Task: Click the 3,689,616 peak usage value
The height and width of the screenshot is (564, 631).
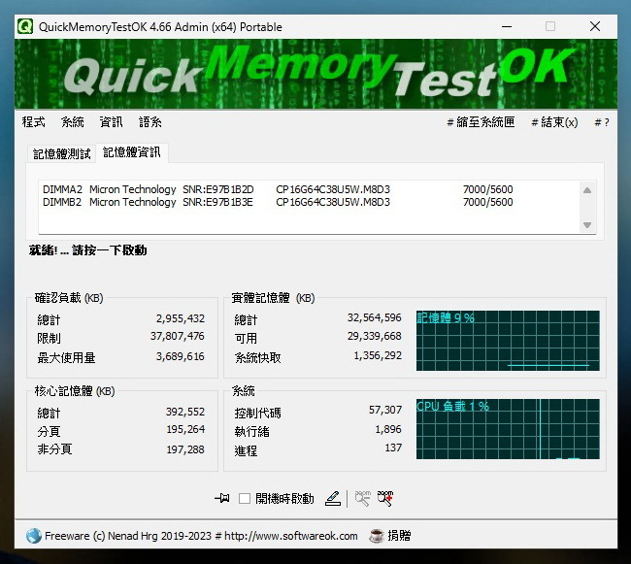Action: click(181, 356)
